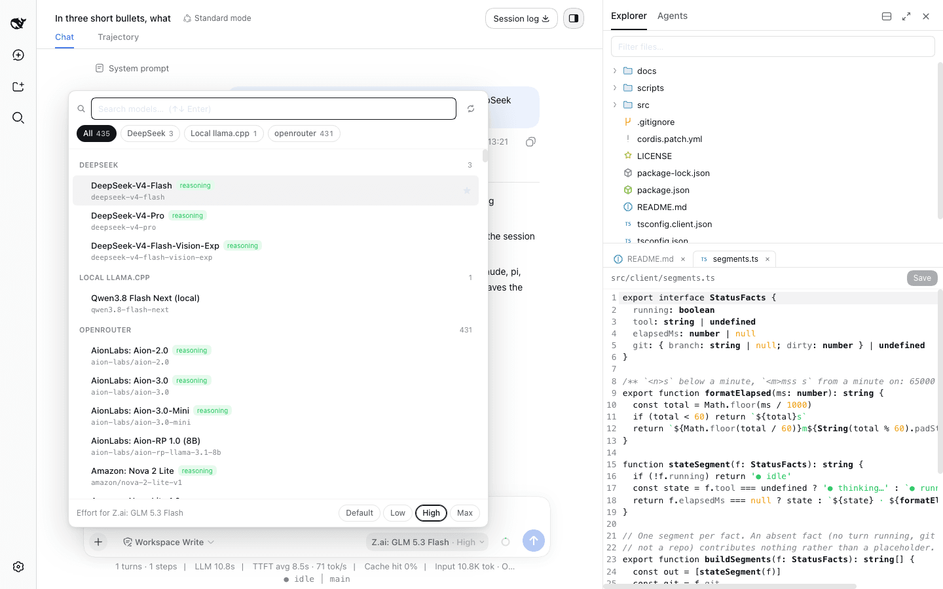Download the Session log
This screenshot has height=589, width=943.
click(521, 18)
